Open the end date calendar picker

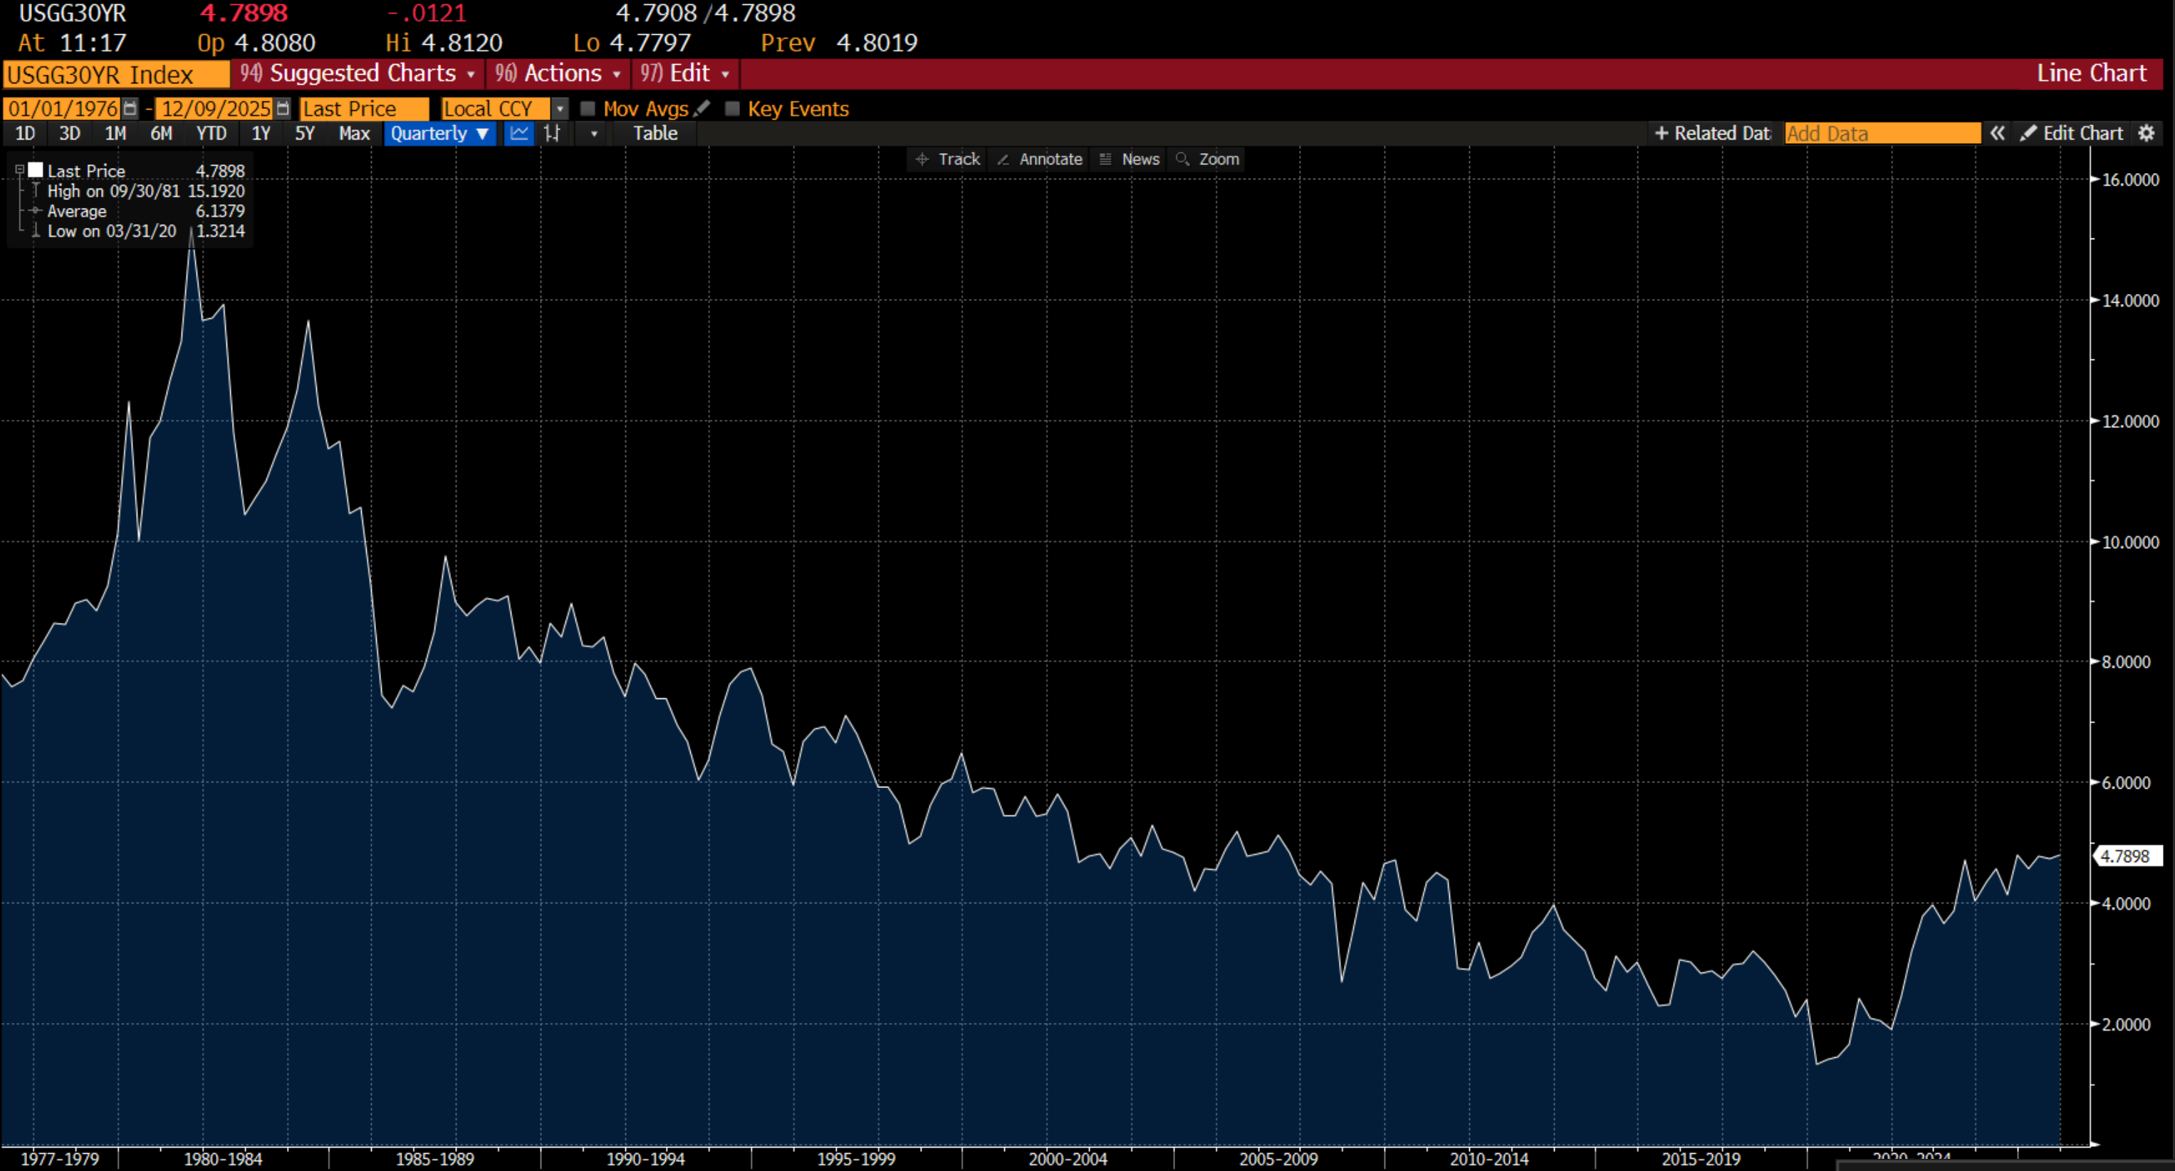point(283,109)
